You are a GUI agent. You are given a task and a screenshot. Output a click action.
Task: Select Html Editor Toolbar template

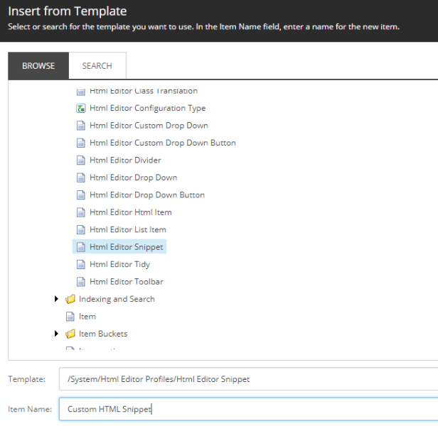pyautogui.click(x=127, y=282)
